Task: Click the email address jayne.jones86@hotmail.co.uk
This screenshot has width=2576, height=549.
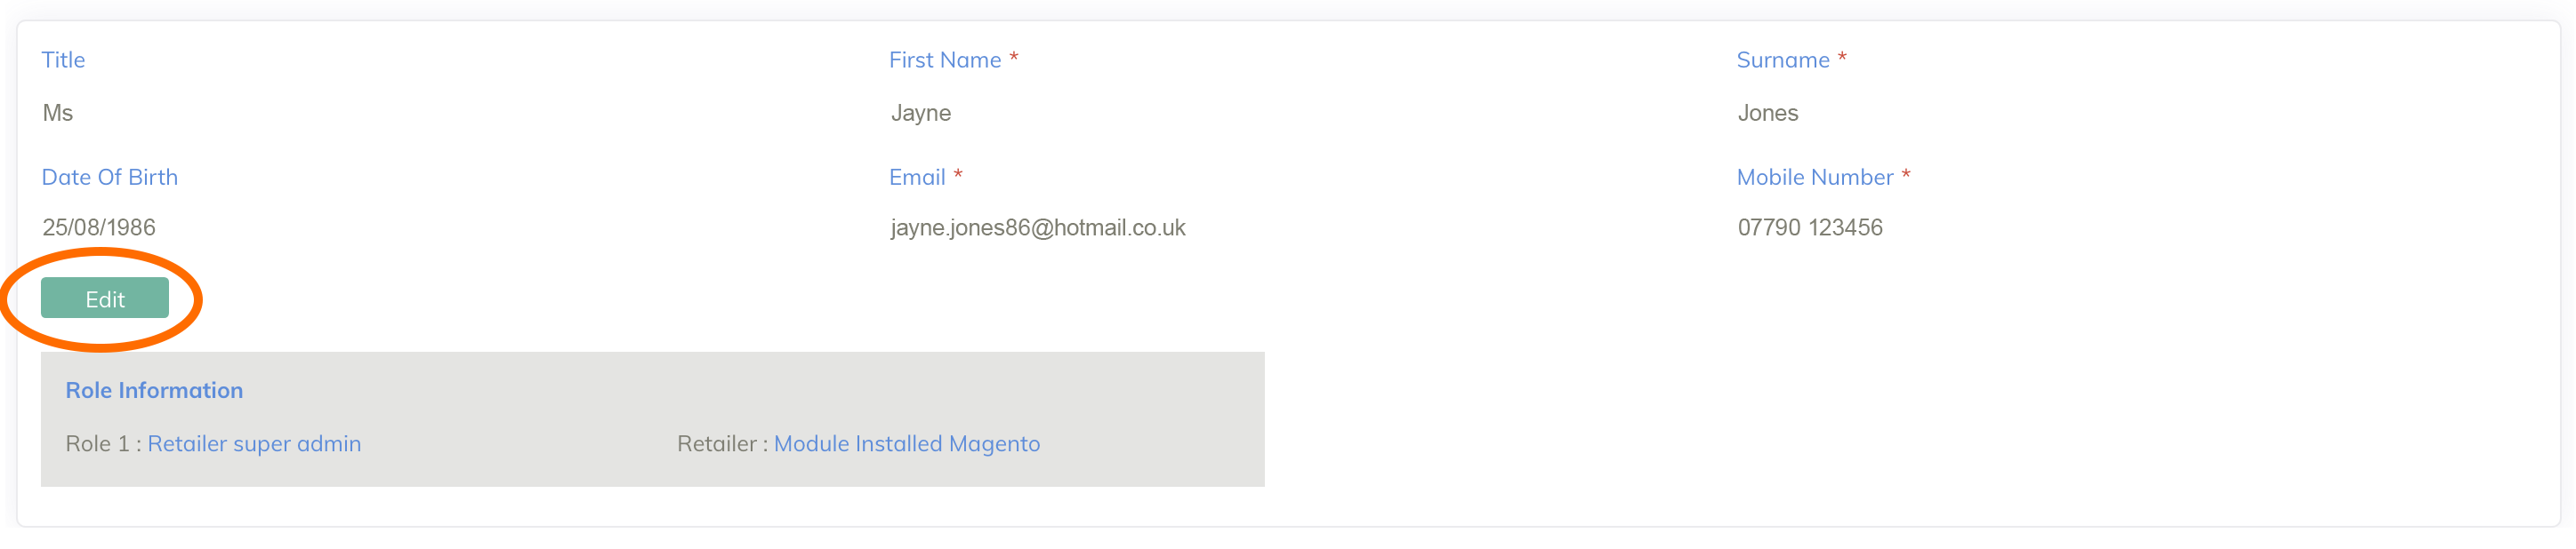Action: point(1037,227)
